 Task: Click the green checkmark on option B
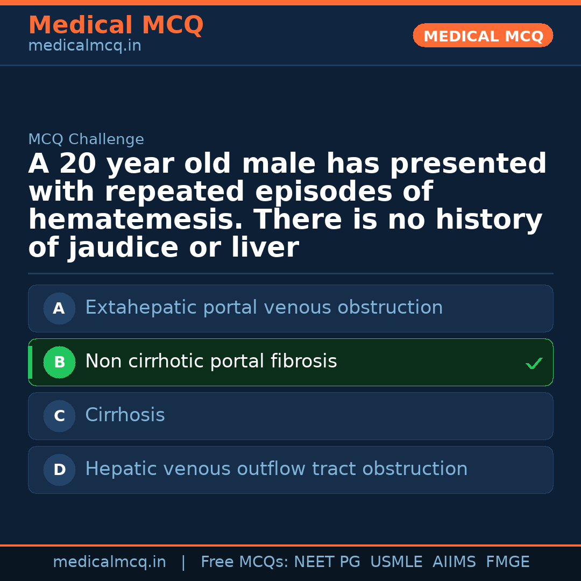pyautogui.click(x=534, y=364)
